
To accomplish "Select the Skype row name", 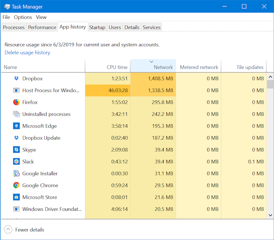I will 29,150.
